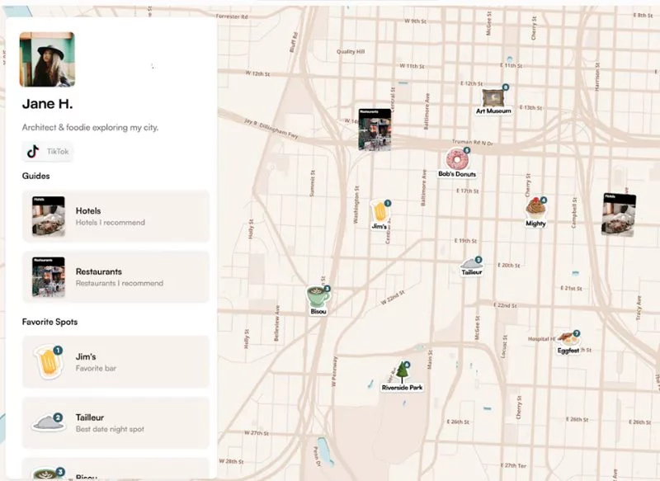This screenshot has width=660, height=481.
Task: Click the Jim's beer icon in sidebar
Action: tap(49, 362)
